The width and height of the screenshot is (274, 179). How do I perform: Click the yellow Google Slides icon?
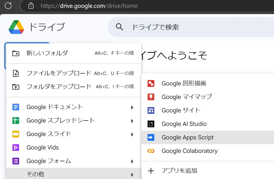[x=16, y=134]
